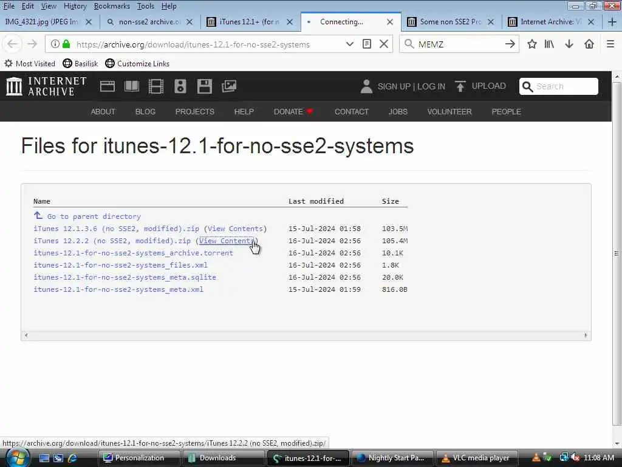The width and height of the screenshot is (622, 467).
Task: Switch to VLC media player taskbar button
Action: click(x=476, y=458)
